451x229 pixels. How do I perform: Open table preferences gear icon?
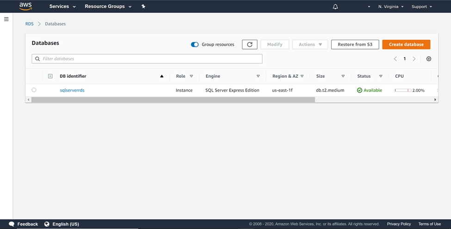tap(428, 59)
